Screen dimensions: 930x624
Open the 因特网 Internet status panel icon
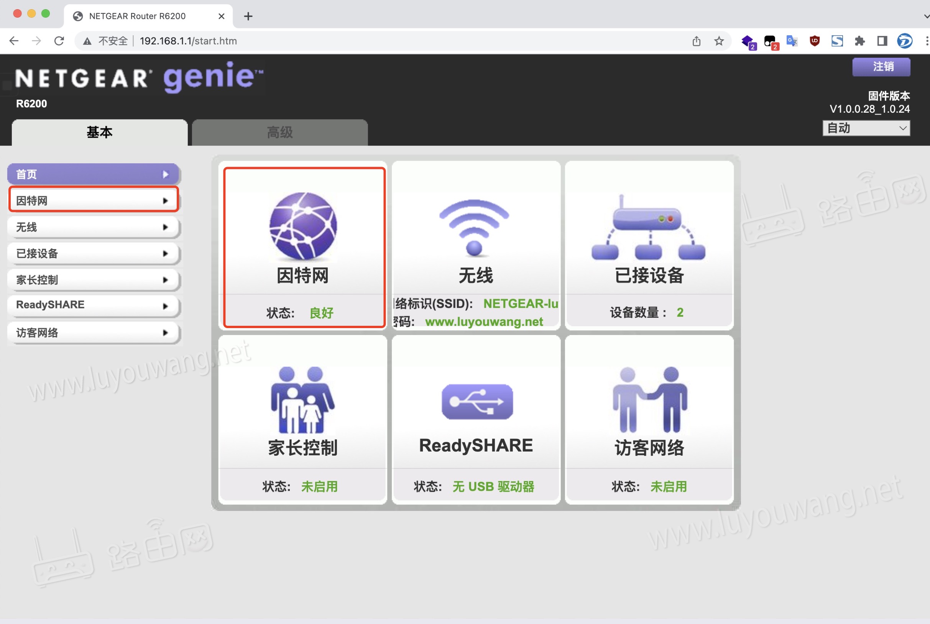coord(303,227)
